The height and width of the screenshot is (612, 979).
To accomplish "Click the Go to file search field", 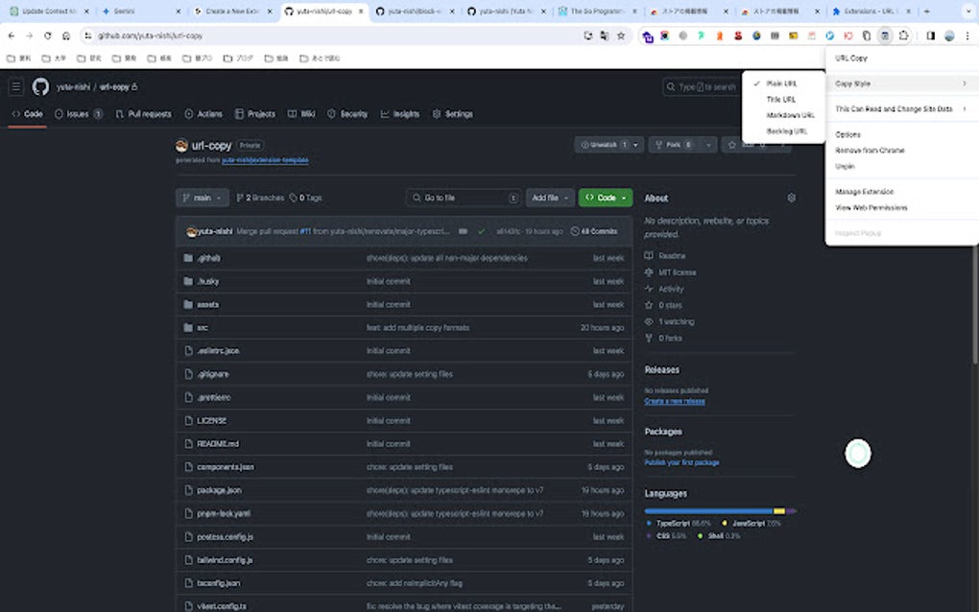I will pos(464,198).
